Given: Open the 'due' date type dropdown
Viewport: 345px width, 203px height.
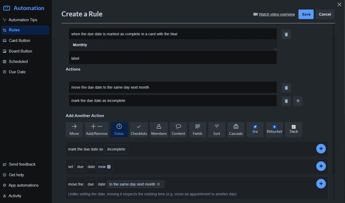Looking at the screenshot, I should coord(80,166).
